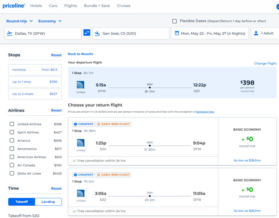Click the arrival plane icon by San José
This screenshot has height=218, width=279.
tap(97, 33)
